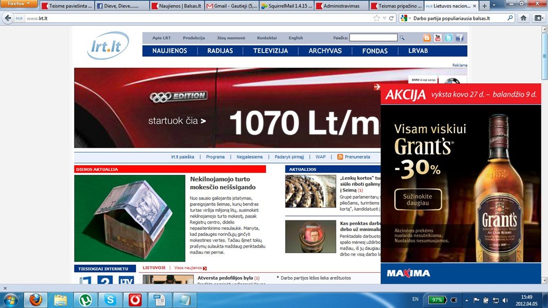Switch to the Teisme paviešinta tab
The width and height of the screenshot is (548, 308).
(67, 6)
